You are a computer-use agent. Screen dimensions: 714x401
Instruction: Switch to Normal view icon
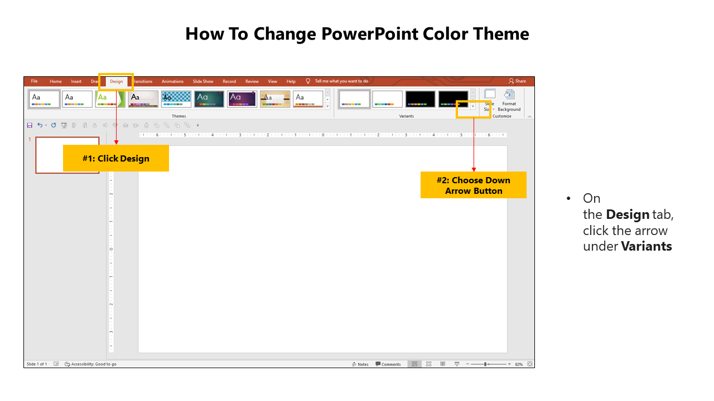point(414,364)
